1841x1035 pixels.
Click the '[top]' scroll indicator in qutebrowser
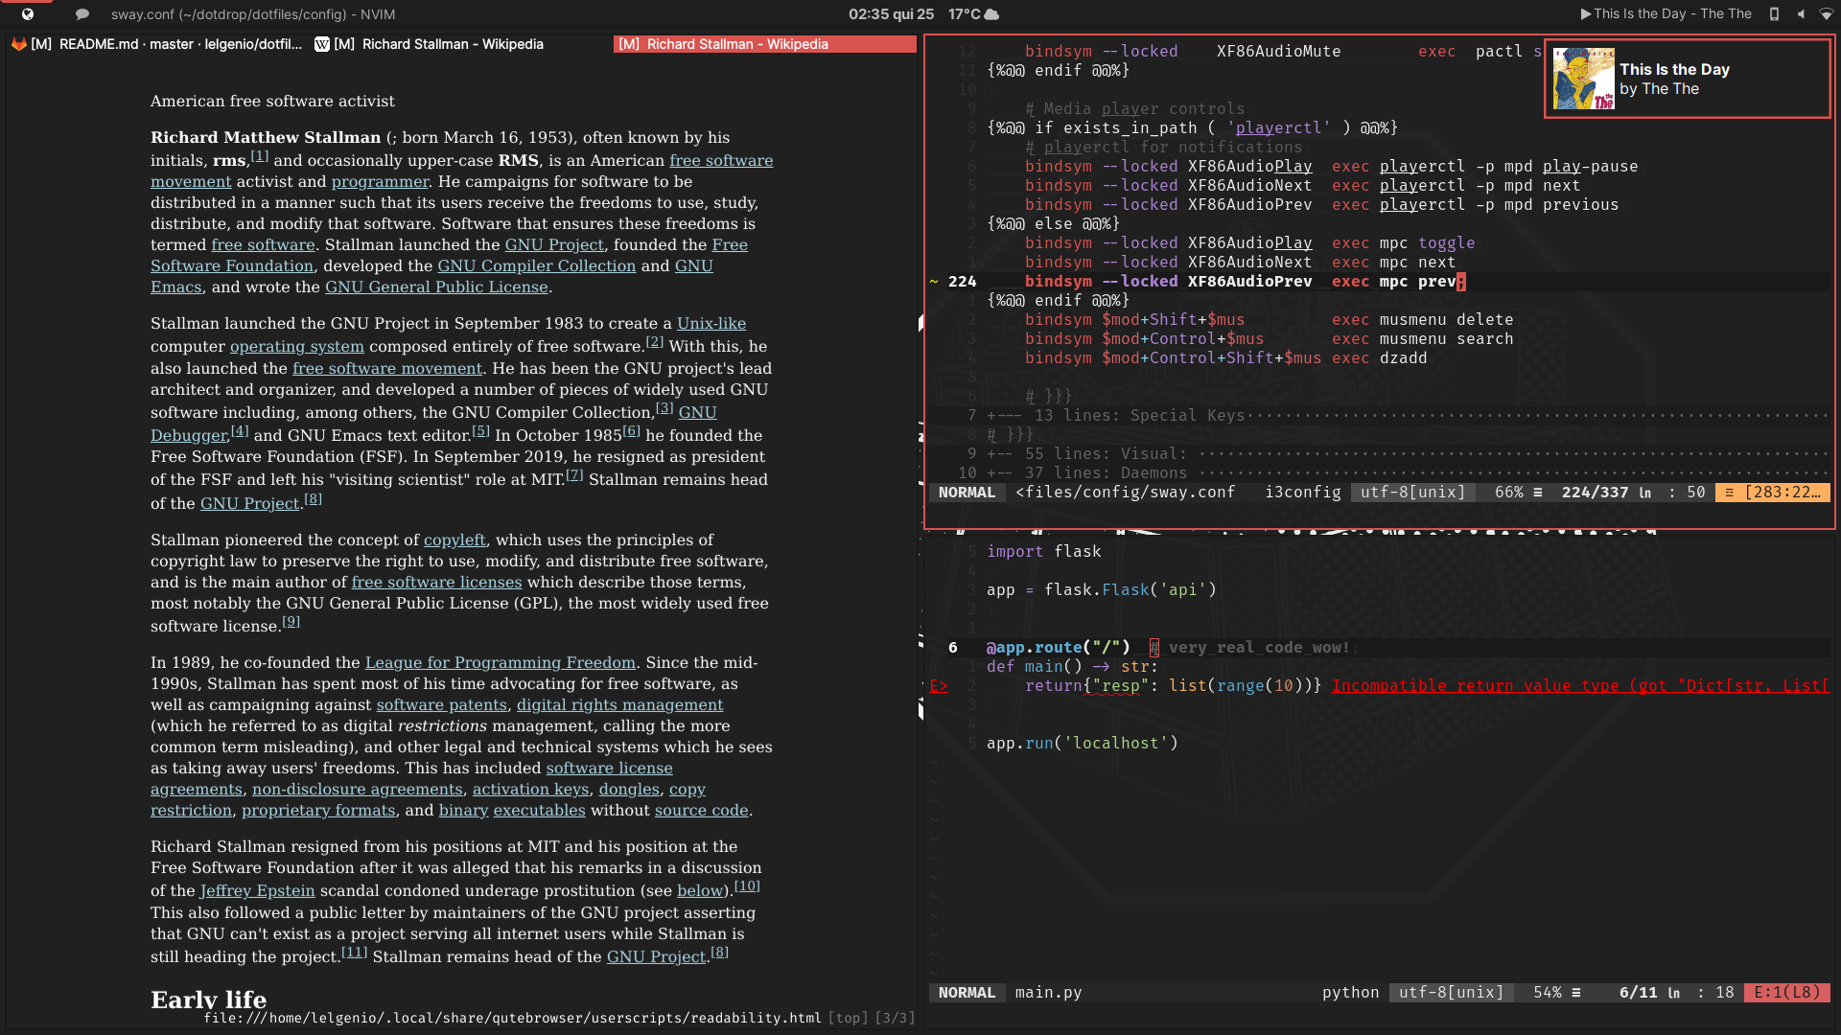848,1018
